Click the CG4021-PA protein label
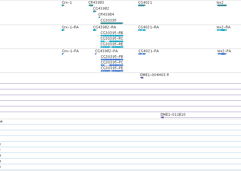Viewport: 241px width, 171px height. point(149,51)
